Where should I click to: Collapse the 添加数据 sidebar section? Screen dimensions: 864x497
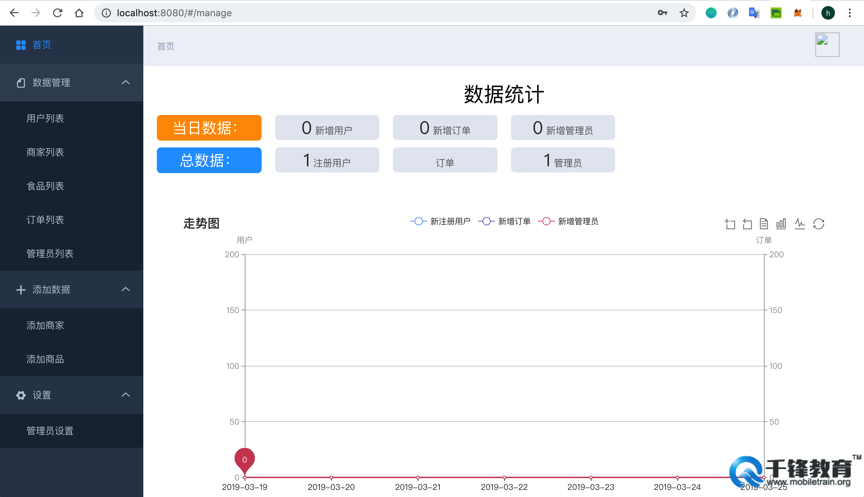click(x=125, y=289)
